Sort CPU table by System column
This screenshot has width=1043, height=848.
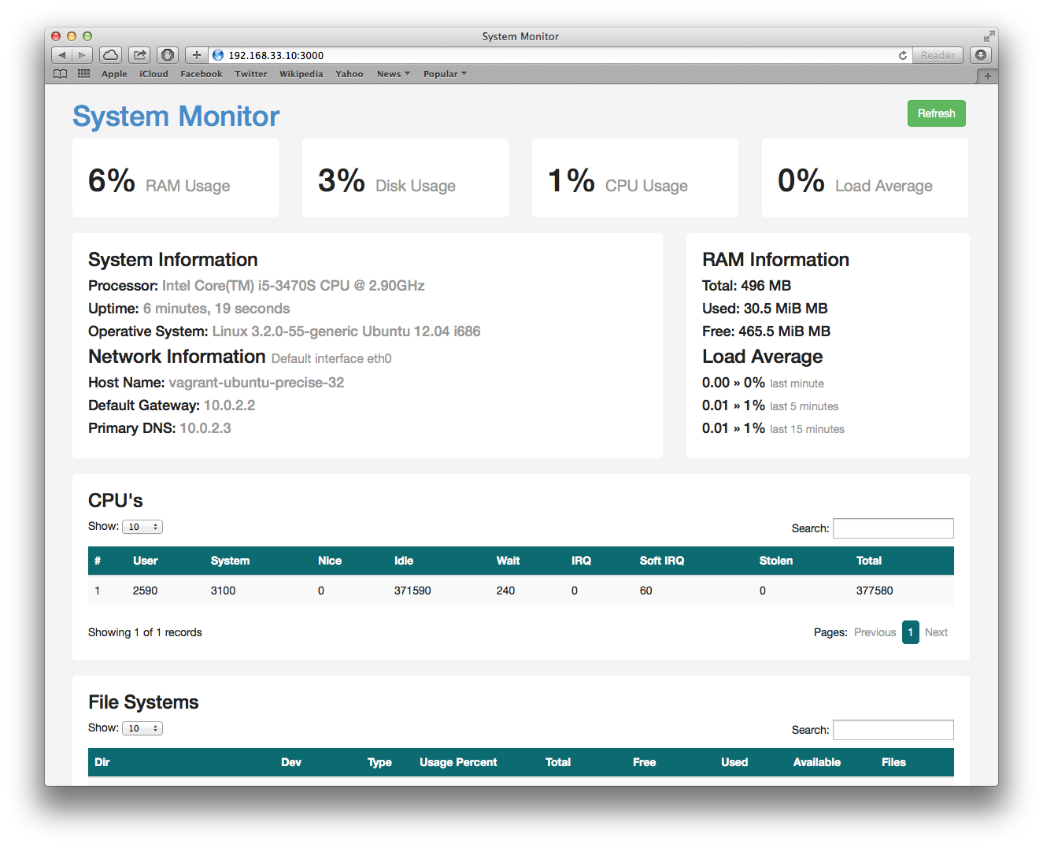coord(230,561)
